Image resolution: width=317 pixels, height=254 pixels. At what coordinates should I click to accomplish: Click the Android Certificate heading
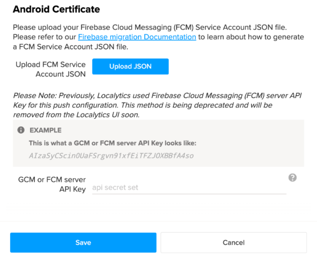(x=56, y=9)
